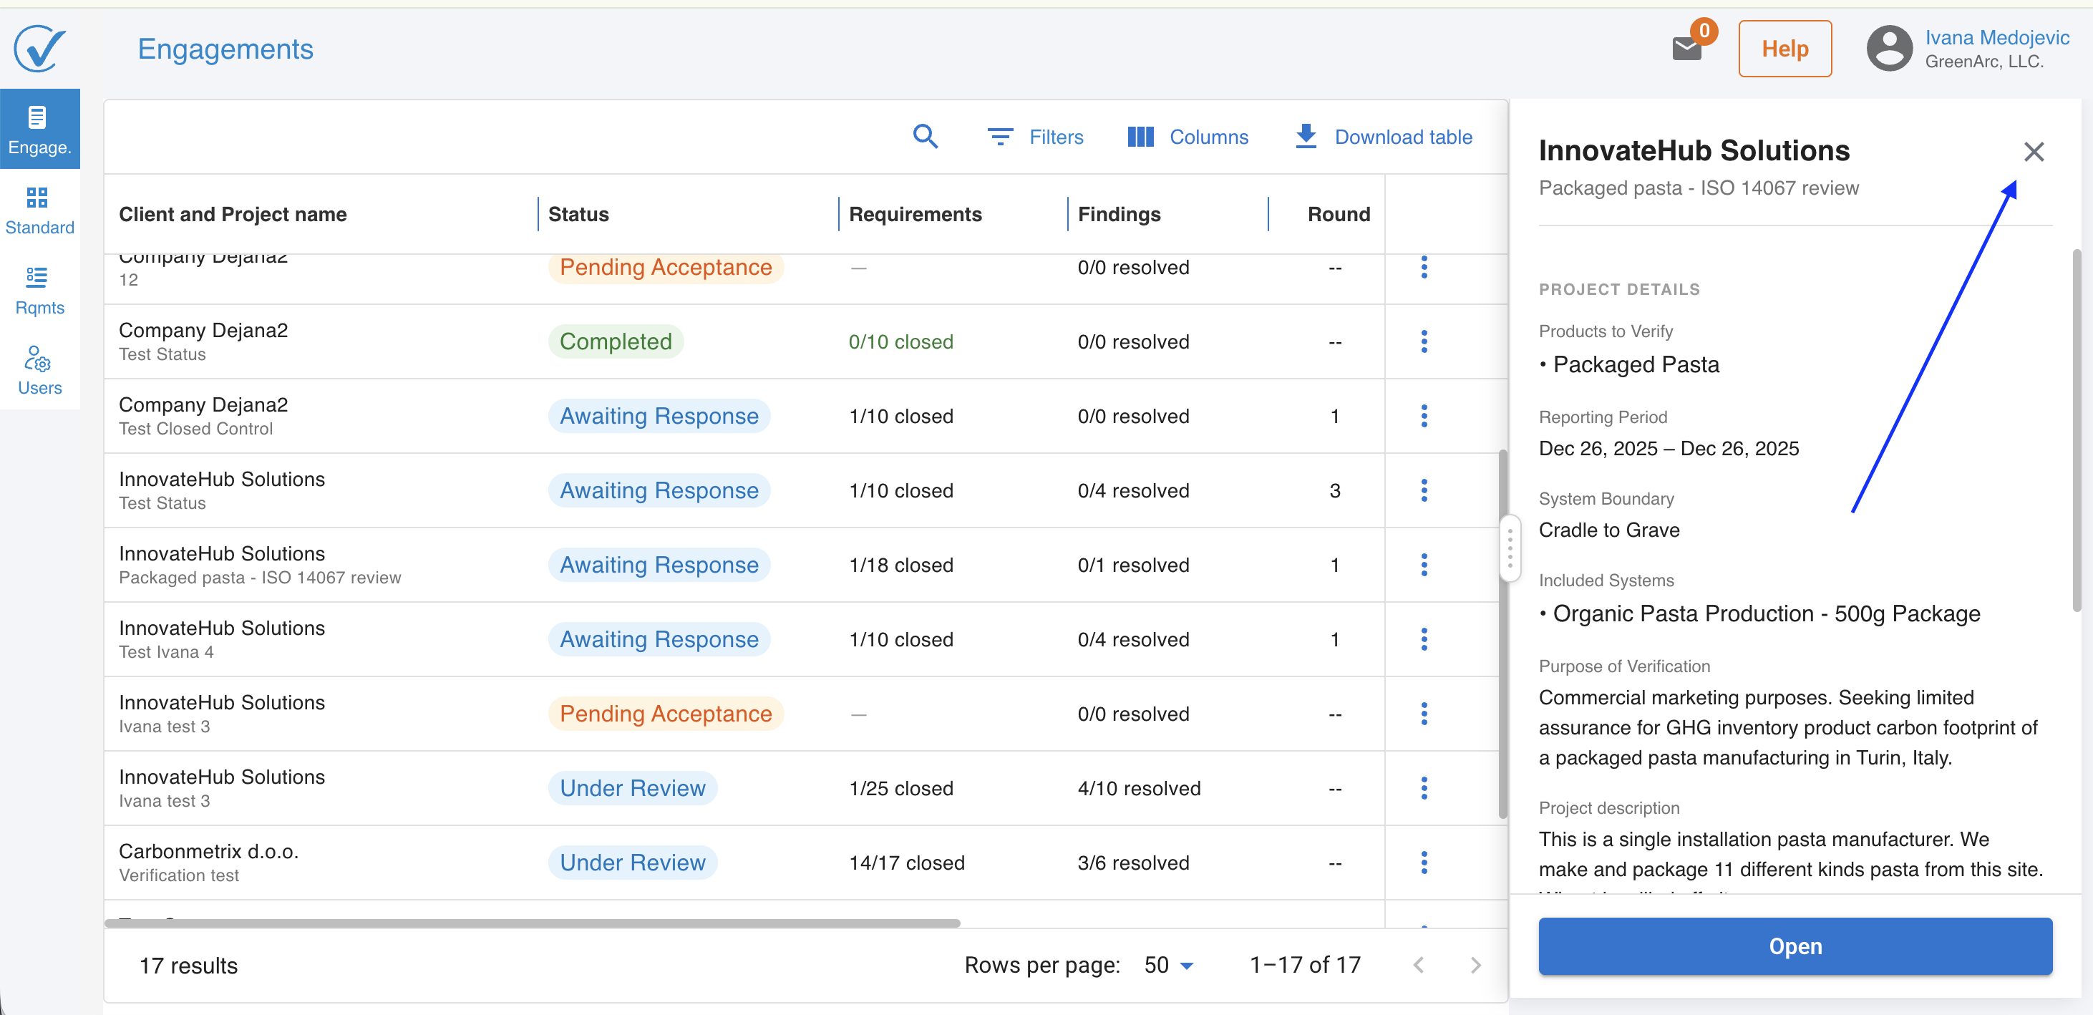Open the three-dot menu for Test Closed Control row
Screen dimensions: 2093x1015
[1424, 415]
